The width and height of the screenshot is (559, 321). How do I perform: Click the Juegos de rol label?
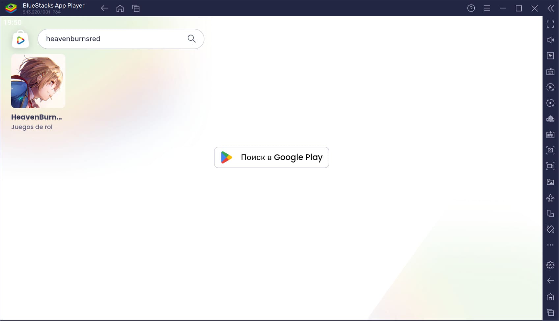tap(32, 127)
